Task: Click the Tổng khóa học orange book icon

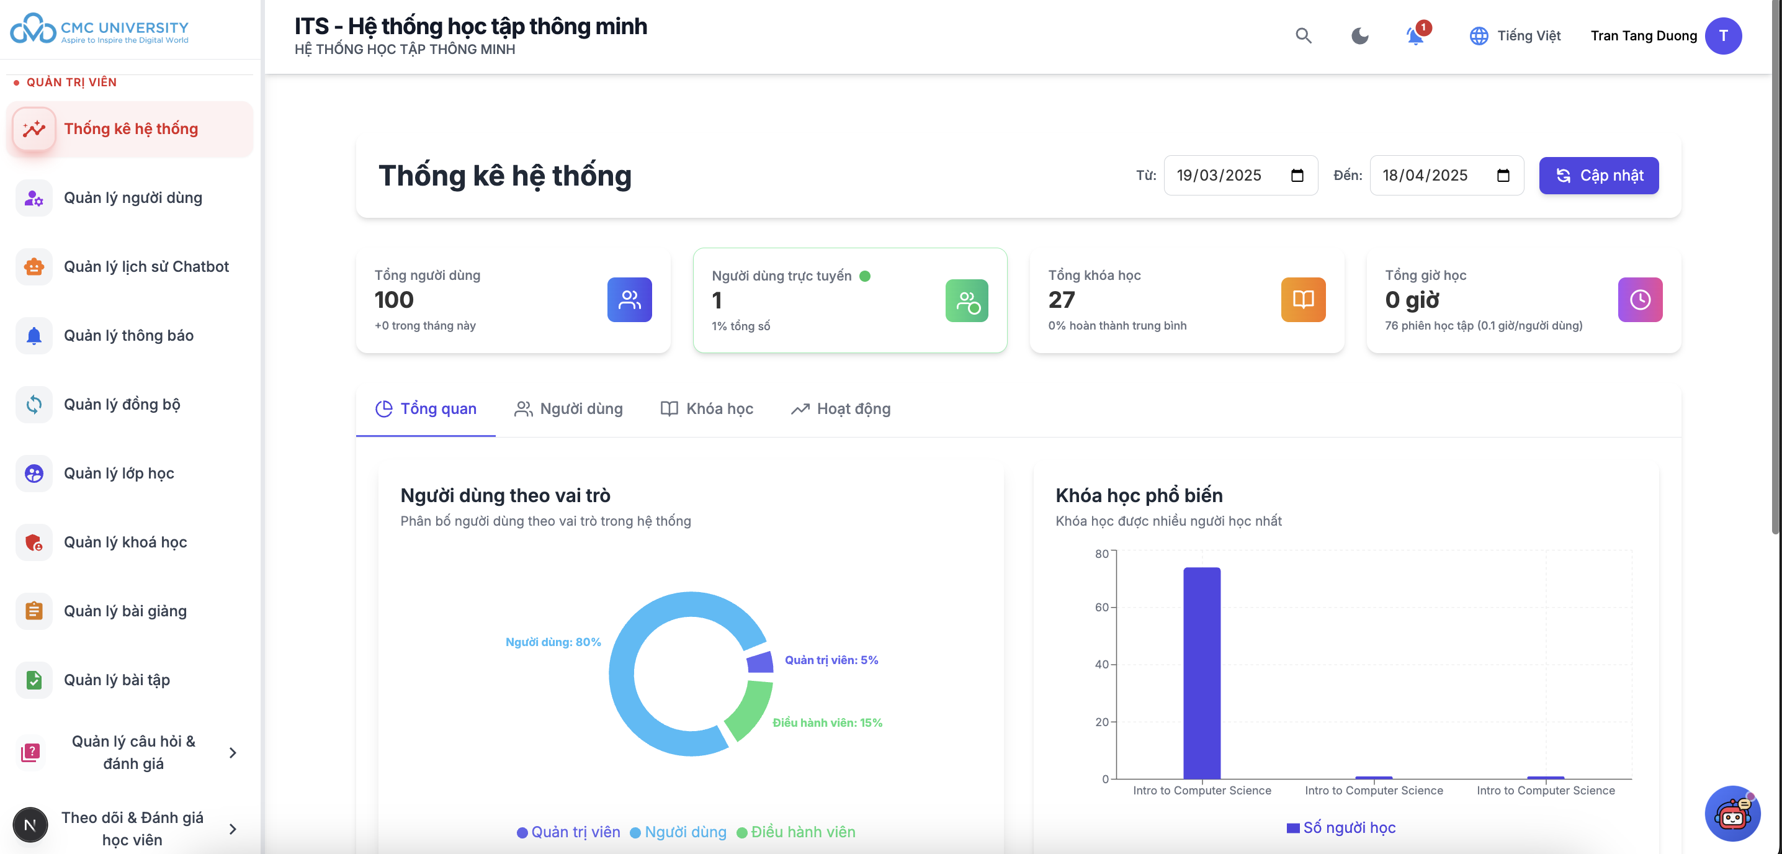Action: pyautogui.click(x=1302, y=300)
